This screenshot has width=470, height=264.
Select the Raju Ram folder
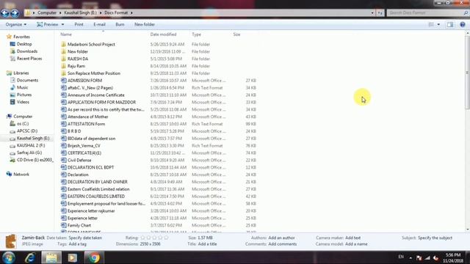click(76, 66)
